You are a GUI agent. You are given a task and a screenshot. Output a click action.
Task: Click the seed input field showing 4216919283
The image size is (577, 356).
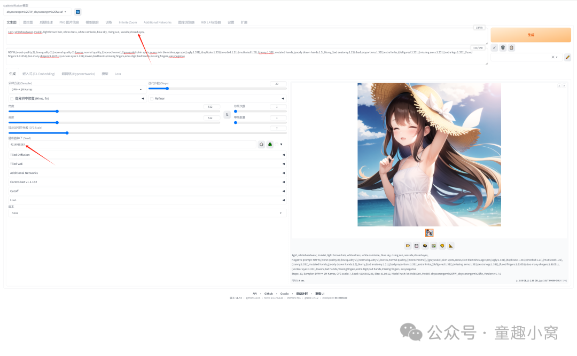(x=132, y=145)
